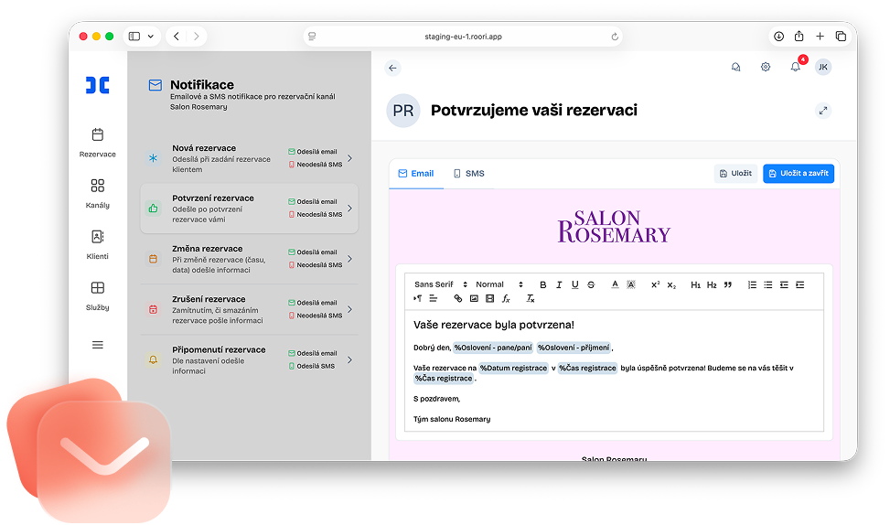Click the expand fullscreen arrows icon
The image size is (890, 525).
823,111
